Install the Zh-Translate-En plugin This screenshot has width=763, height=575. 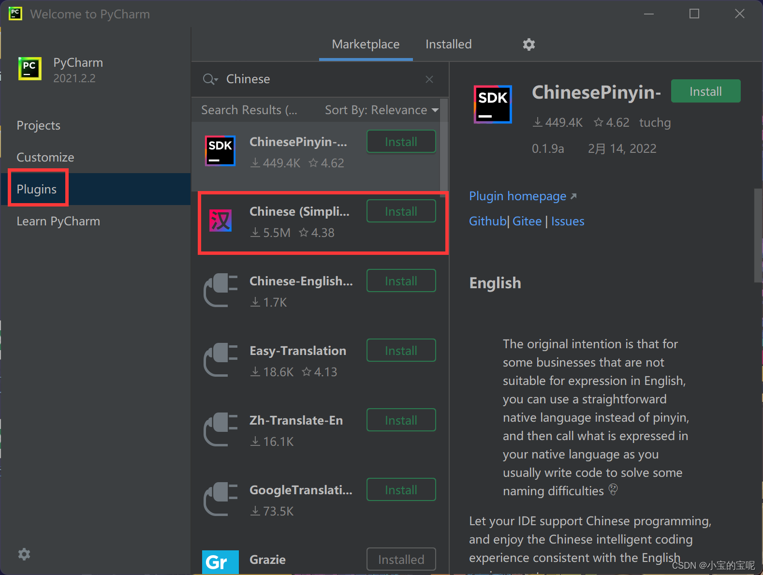coord(401,420)
